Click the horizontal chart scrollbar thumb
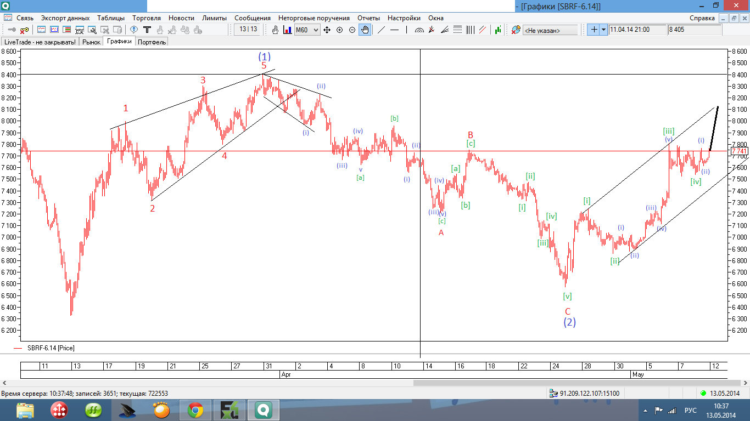 click(577, 383)
